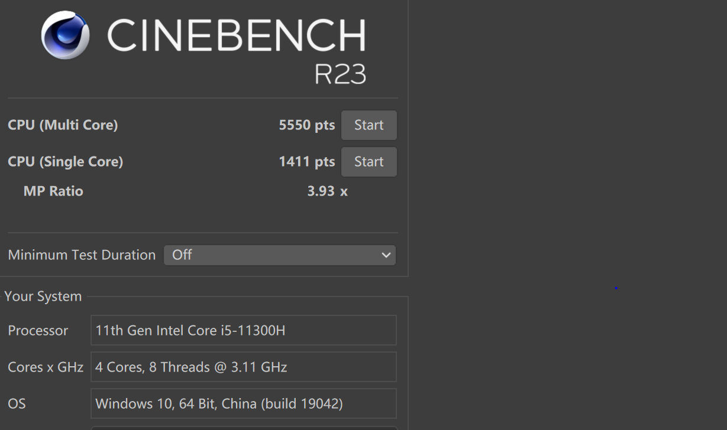Click the OS field showing Windows 10 build

[244, 403]
